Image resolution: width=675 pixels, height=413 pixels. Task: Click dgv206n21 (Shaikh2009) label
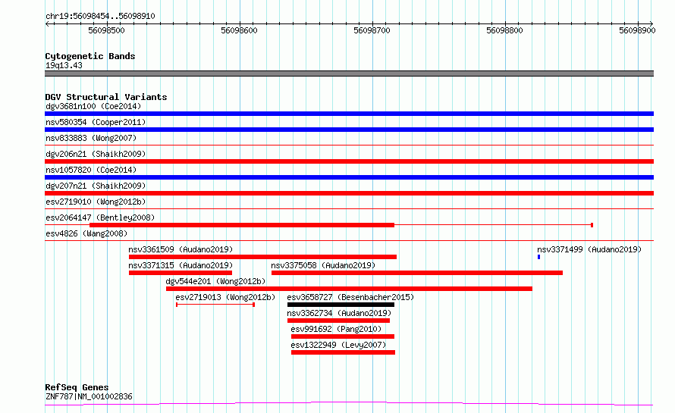[96, 154]
